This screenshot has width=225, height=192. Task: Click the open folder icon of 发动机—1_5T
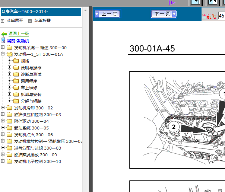10,54
